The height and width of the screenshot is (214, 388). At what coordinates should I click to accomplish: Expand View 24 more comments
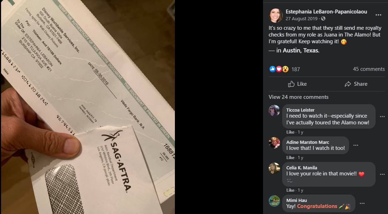pos(298,97)
